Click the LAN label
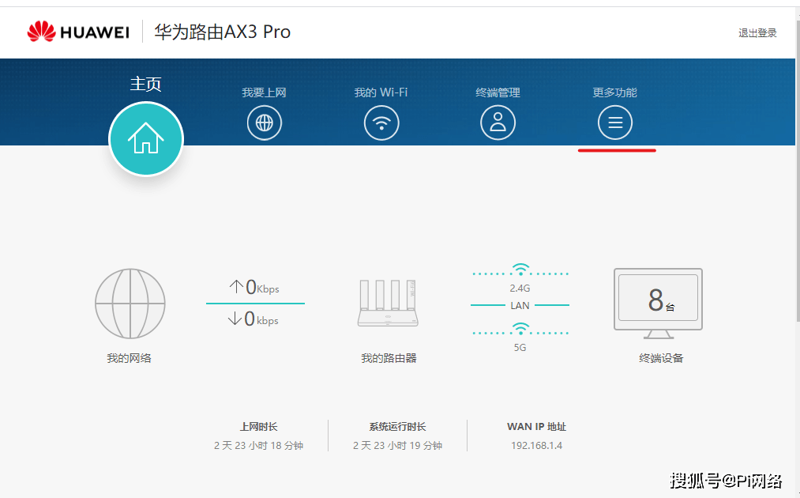The width and height of the screenshot is (800, 498). point(520,305)
